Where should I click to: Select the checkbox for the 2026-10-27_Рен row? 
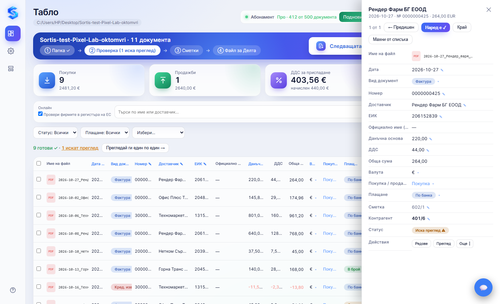click(39, 179)
